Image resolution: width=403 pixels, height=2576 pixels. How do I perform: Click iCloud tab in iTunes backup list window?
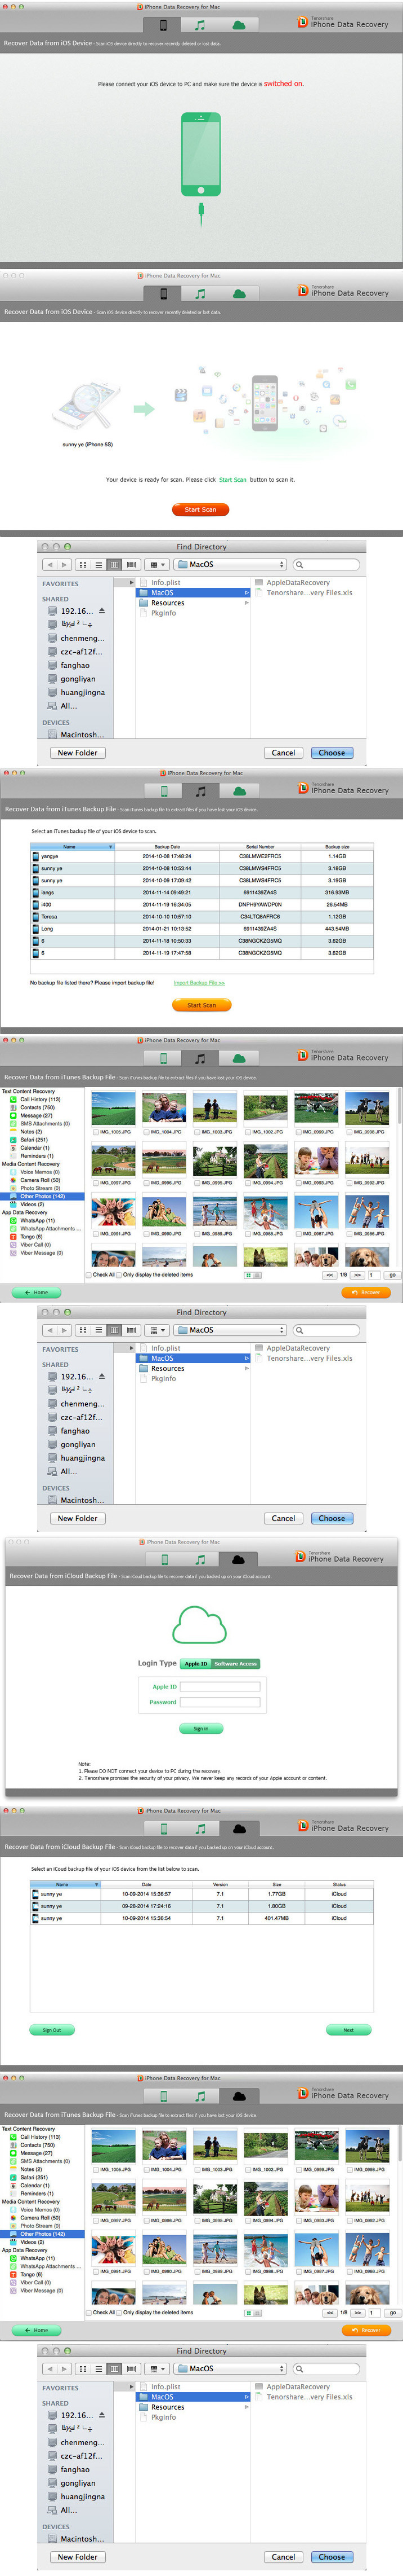(x=239, y=790)
